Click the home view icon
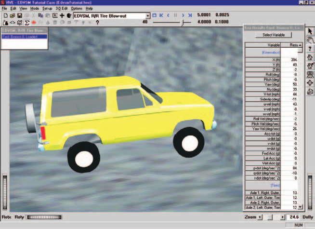The width and height of the screenshot is (315, 229). (x=310, y=57)
